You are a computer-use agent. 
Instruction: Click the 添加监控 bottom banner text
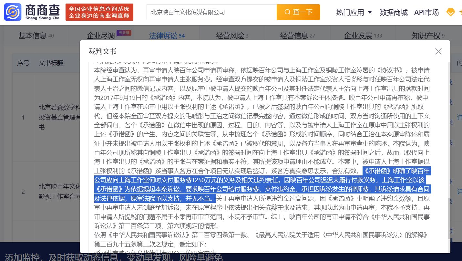click(113, 257)
